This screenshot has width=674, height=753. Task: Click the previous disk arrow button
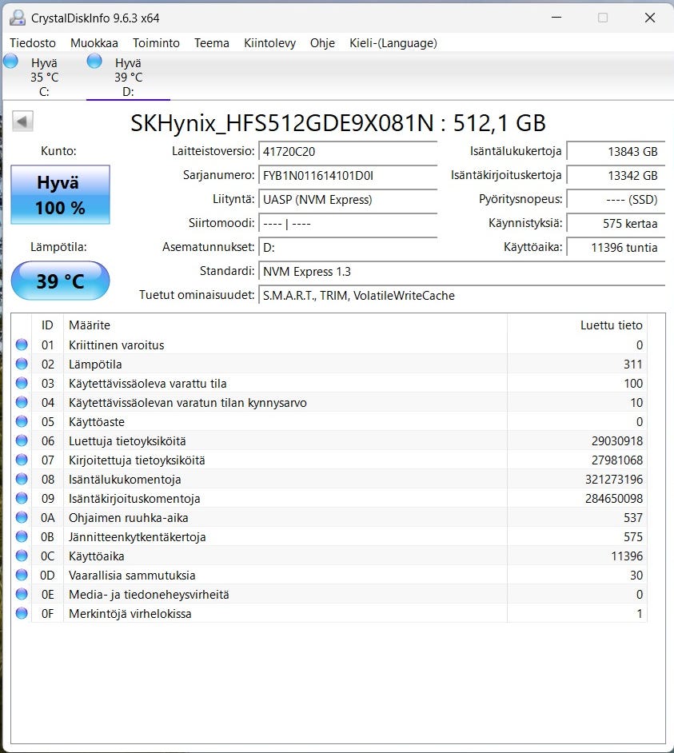coord(22,121)
